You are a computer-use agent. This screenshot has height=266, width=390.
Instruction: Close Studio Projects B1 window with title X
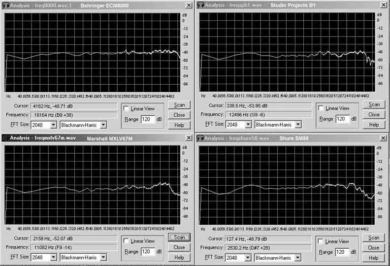point(384,5)
